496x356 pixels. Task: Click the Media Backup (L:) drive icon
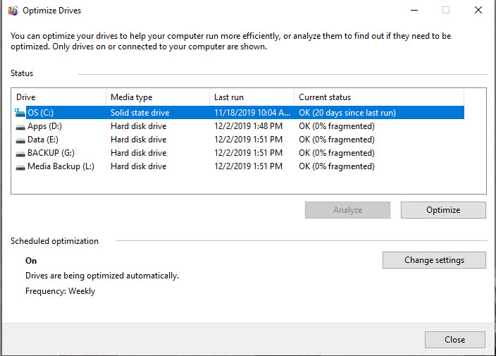click(x=20, y=166)
